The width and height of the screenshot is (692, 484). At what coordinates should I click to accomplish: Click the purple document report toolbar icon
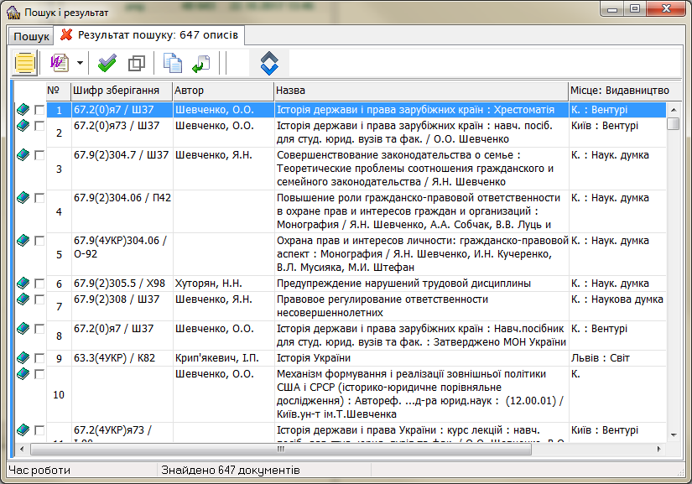[x=60, y=64]
